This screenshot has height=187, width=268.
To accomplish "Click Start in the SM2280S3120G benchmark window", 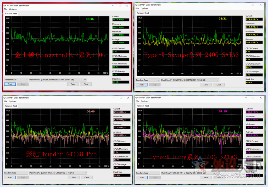I will pos(10,84).
